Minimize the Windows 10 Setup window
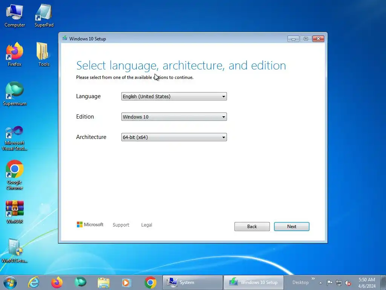 pos(293,39)
